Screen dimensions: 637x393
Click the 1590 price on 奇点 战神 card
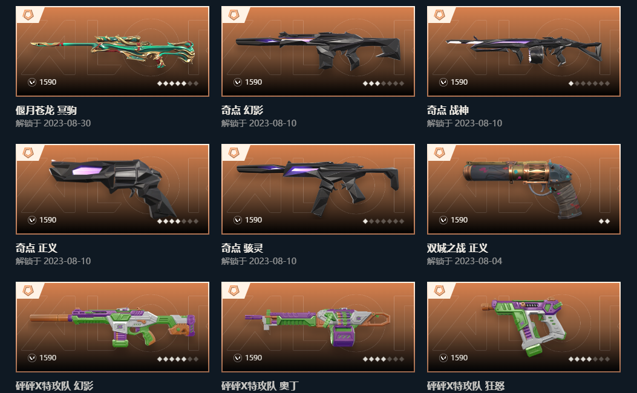[459, 82]
